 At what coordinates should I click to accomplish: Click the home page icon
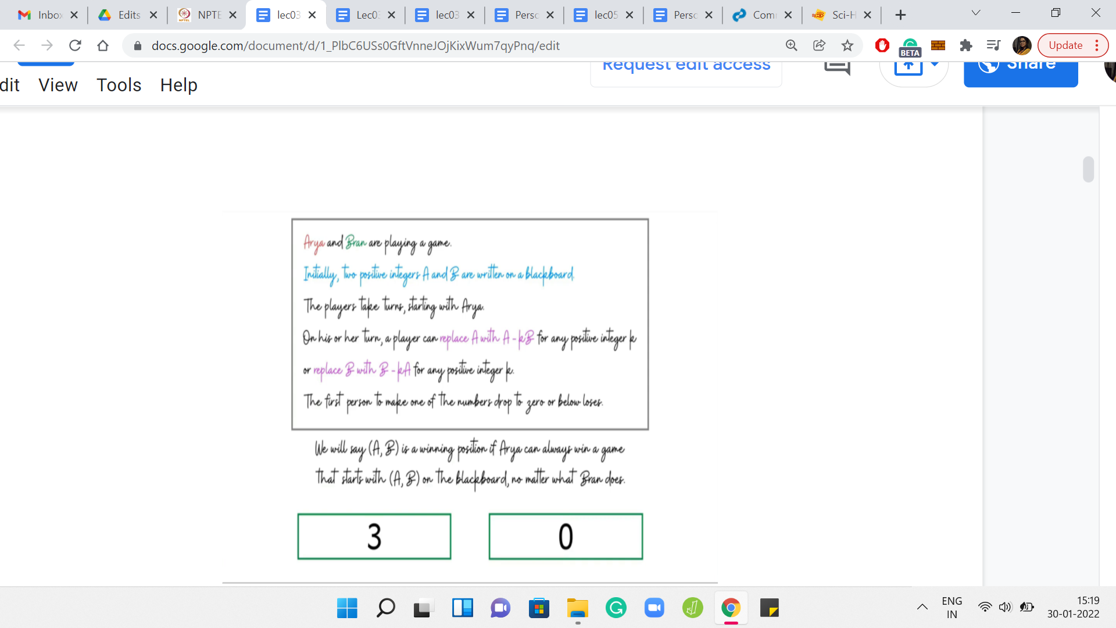click(103, 45)
